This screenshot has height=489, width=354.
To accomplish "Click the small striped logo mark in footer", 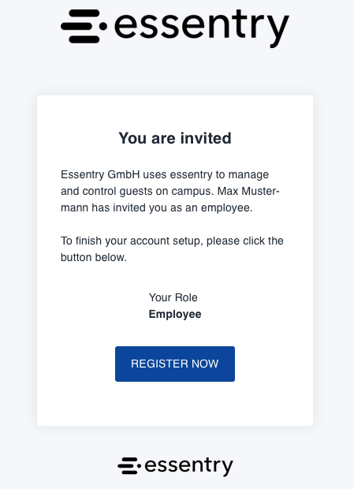I will [129, 465].
